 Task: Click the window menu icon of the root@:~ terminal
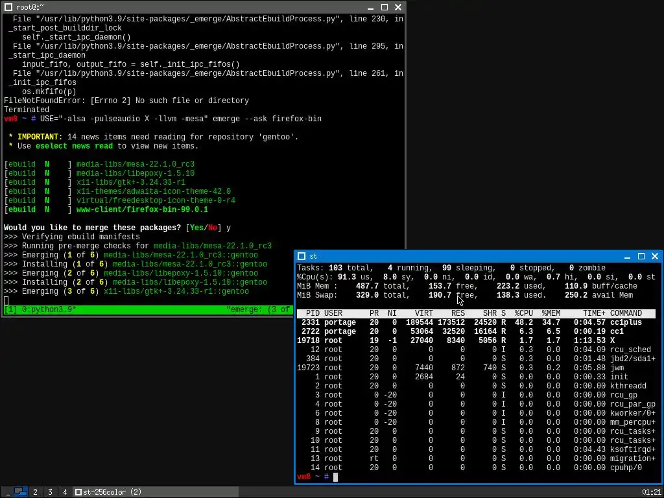pyautogui.click(x=8, y=7)
